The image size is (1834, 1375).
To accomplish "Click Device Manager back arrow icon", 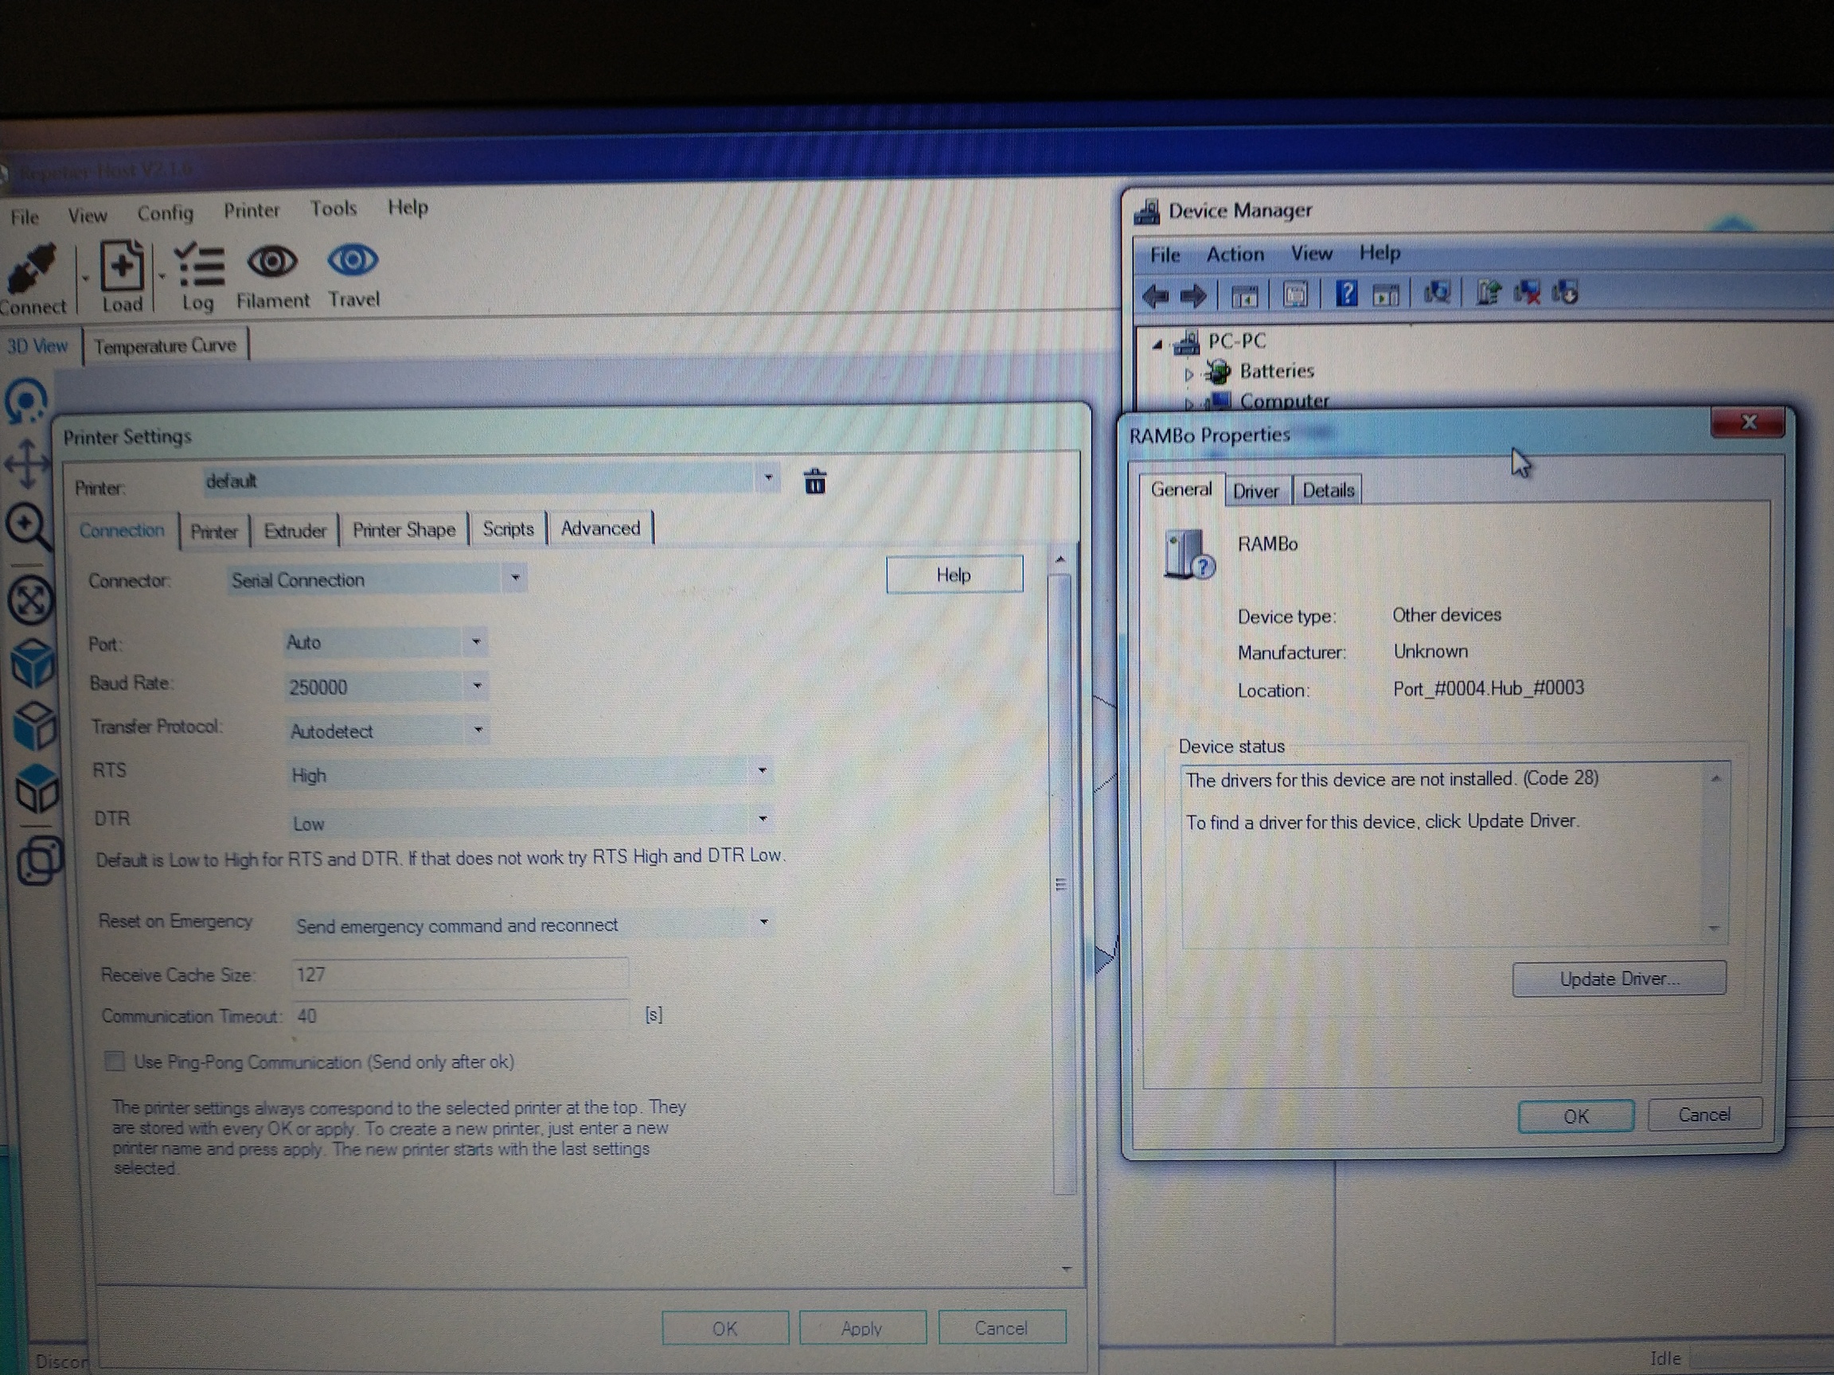I will click(1156, 295).
